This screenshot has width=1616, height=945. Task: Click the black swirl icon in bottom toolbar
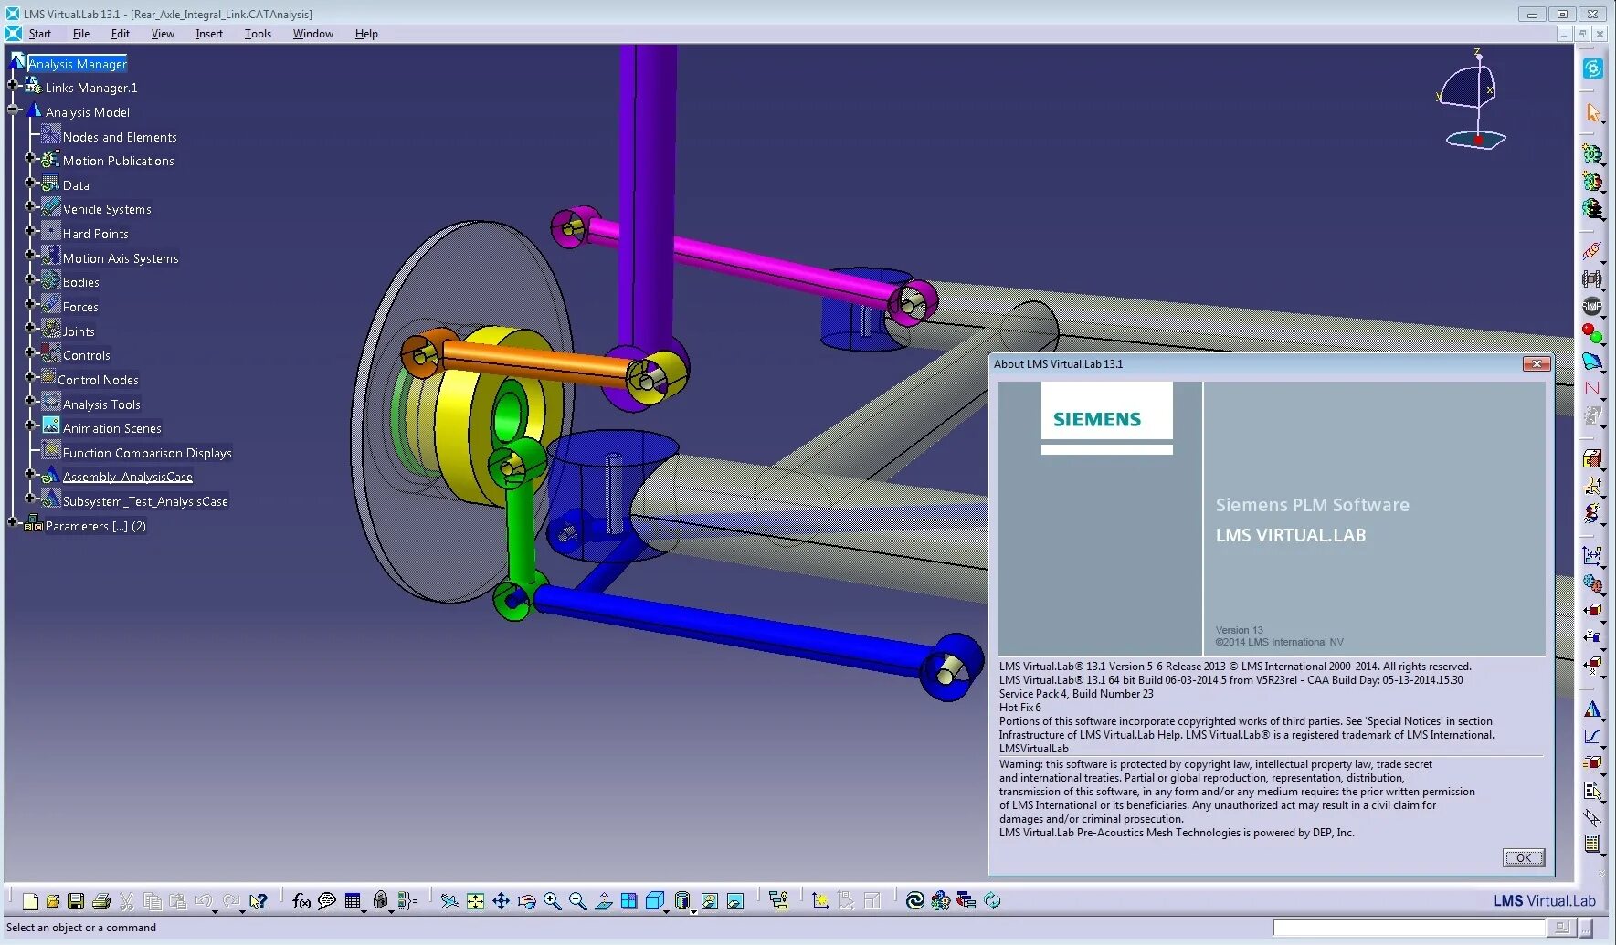point(914,901)
